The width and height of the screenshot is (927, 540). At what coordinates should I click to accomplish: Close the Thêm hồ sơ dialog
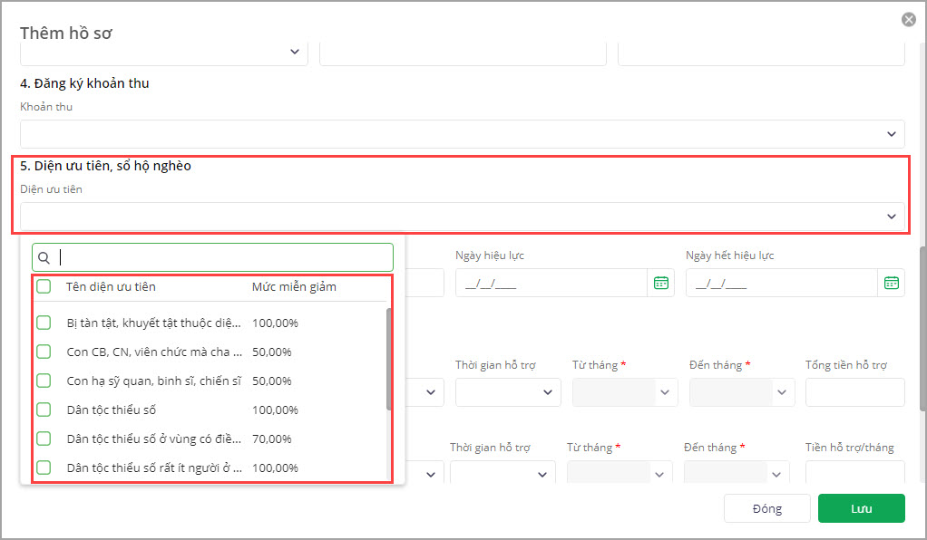(x=908, y=19)
